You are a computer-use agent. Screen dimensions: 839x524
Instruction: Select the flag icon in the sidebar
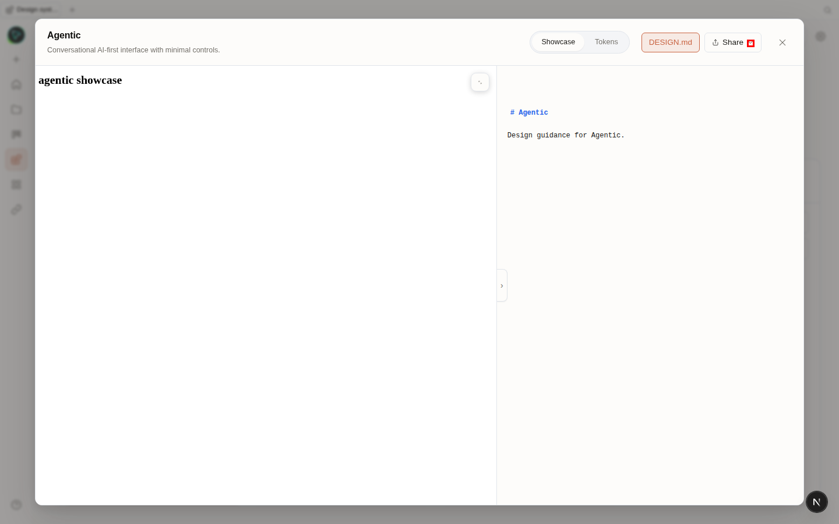click(x=16, y=134)
